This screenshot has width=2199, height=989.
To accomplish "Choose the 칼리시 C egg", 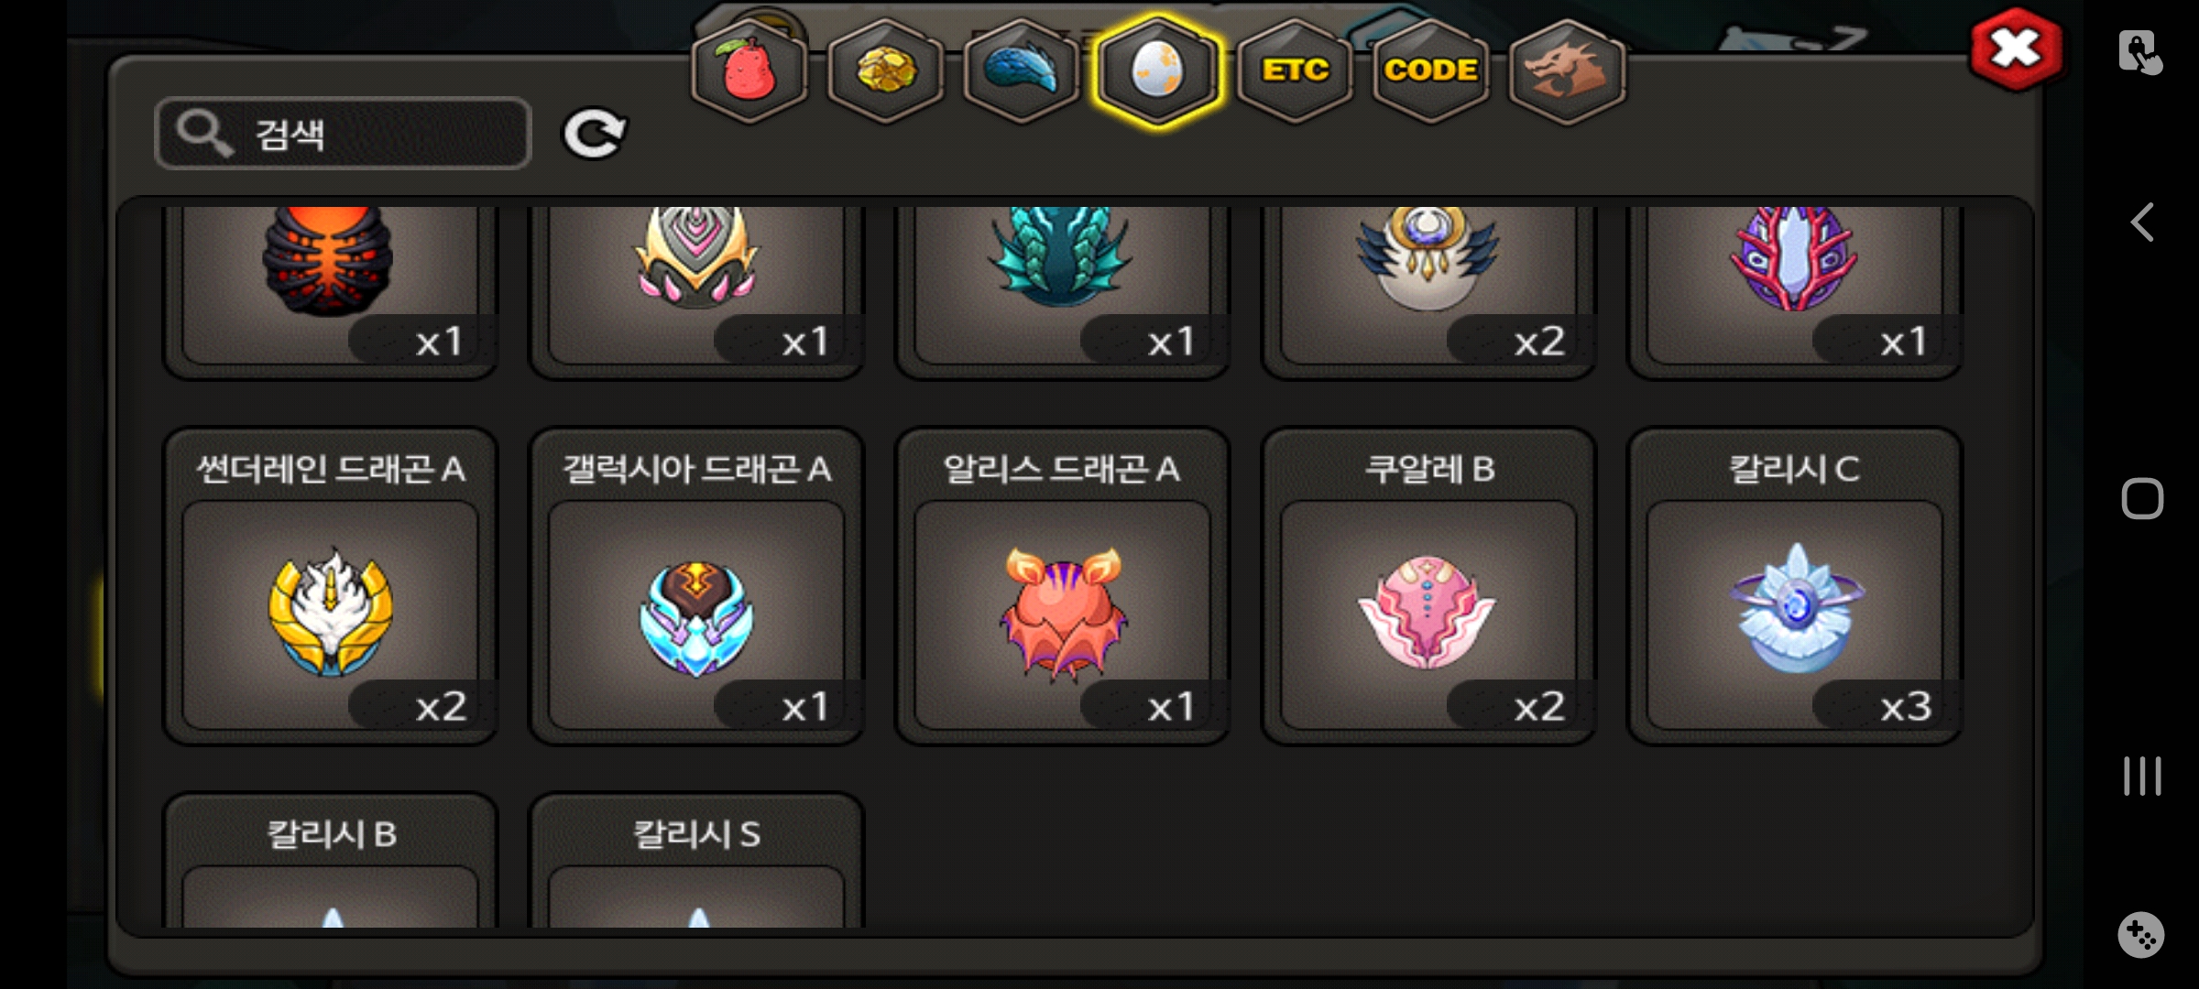I will tap(1794, 586).
